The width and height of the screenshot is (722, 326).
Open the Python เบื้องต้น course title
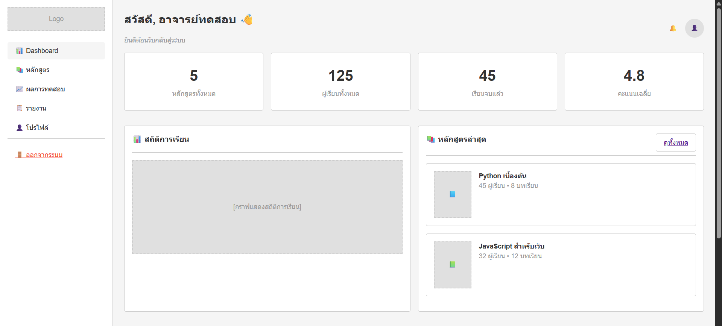click(502, 176)
